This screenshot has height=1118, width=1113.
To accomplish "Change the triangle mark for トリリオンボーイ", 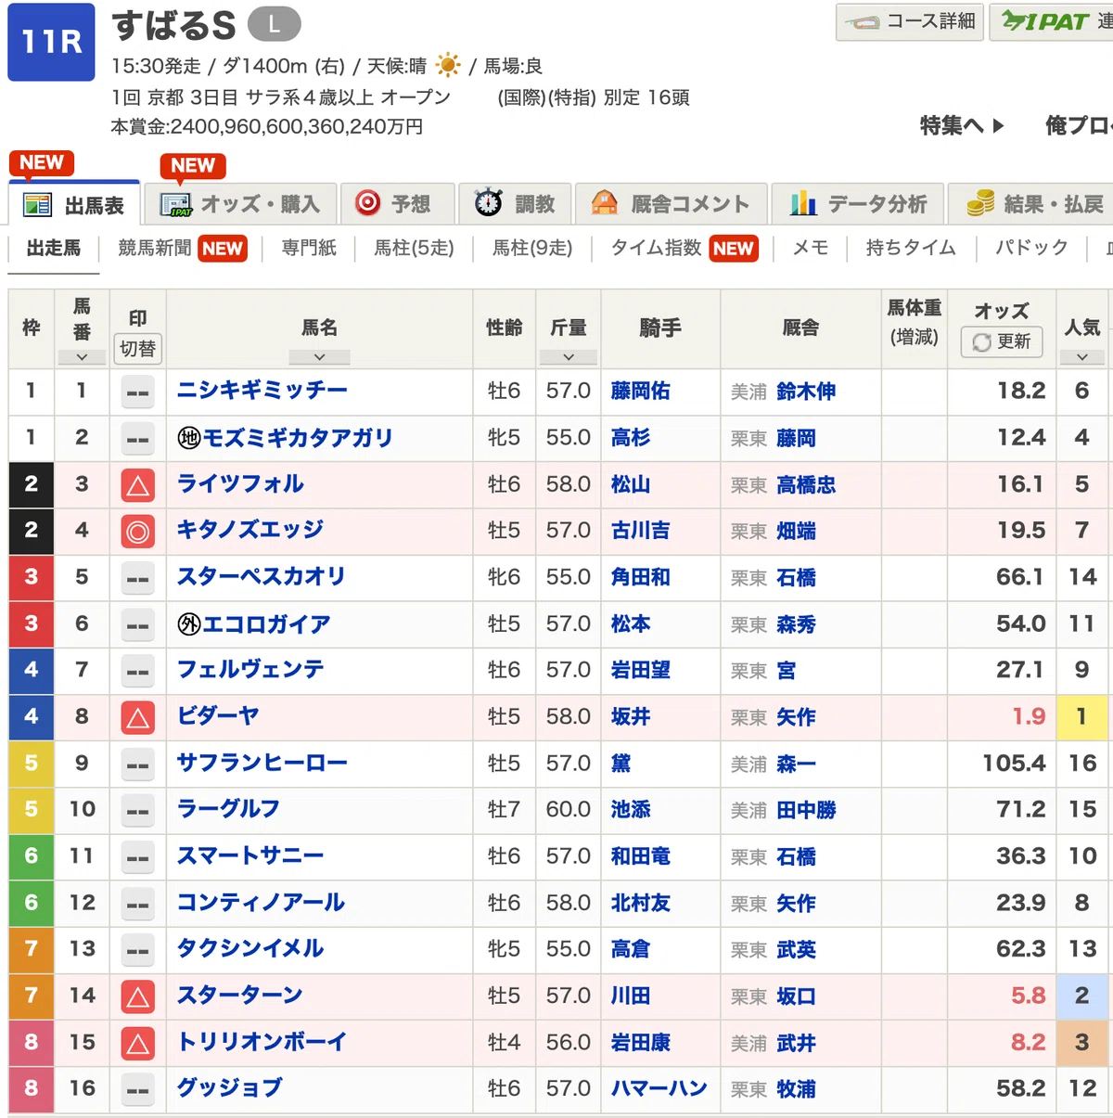I will coord(137,1044).
